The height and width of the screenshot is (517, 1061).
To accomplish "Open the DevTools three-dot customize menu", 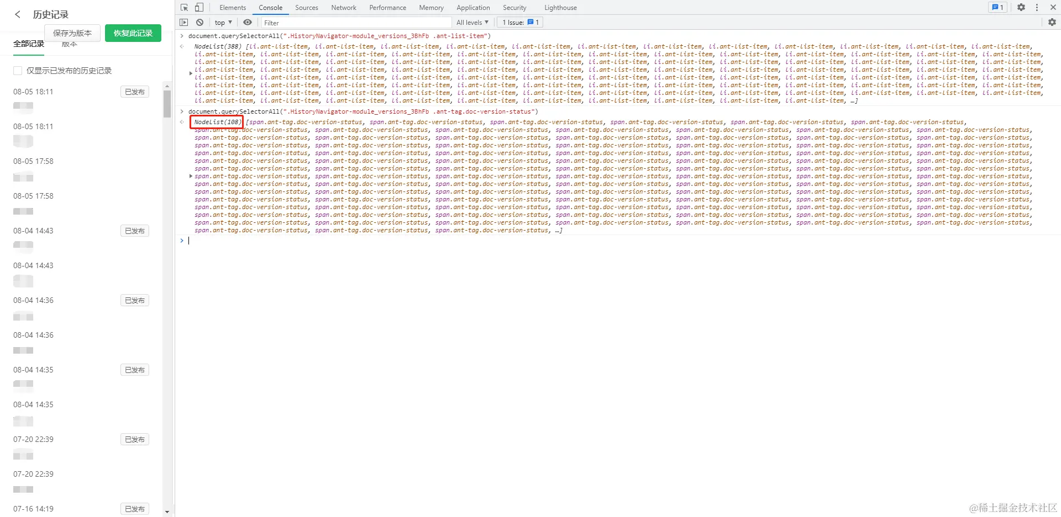I will click(1037, 7).
